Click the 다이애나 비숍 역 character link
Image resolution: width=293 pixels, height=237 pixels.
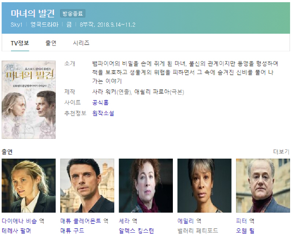pos(23,221)
